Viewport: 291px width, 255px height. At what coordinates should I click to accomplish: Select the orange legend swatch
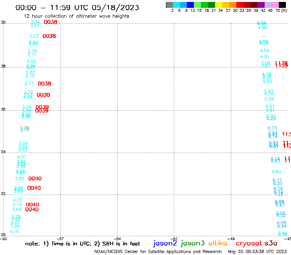[x=233, y=5]
